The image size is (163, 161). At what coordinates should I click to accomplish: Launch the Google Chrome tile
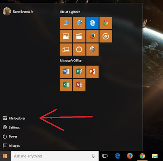[106, 23]
